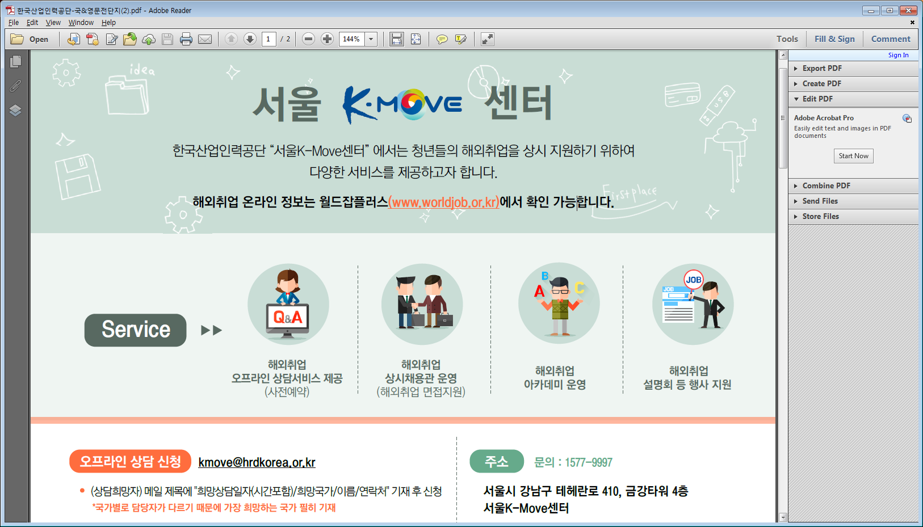Click the vertical scrollbar down arrow

(x=783, y=517)
